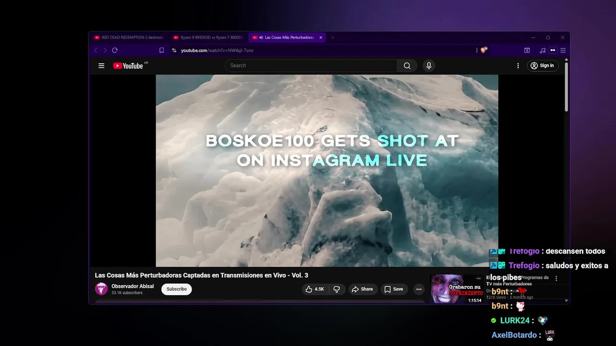View site information icon in address bar
616x346 pixels.
point(174,50)
